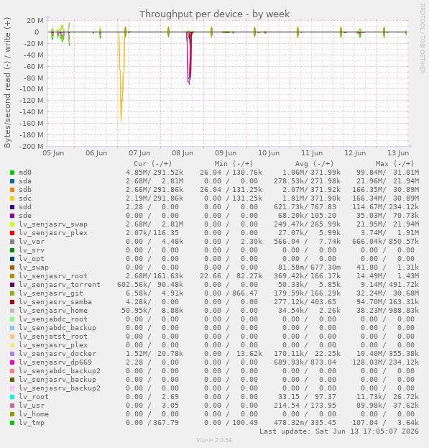The width and height of the screenshot is (429, 448).
Task: Click the sdb orange legend swatch
Action: (12, 190)
